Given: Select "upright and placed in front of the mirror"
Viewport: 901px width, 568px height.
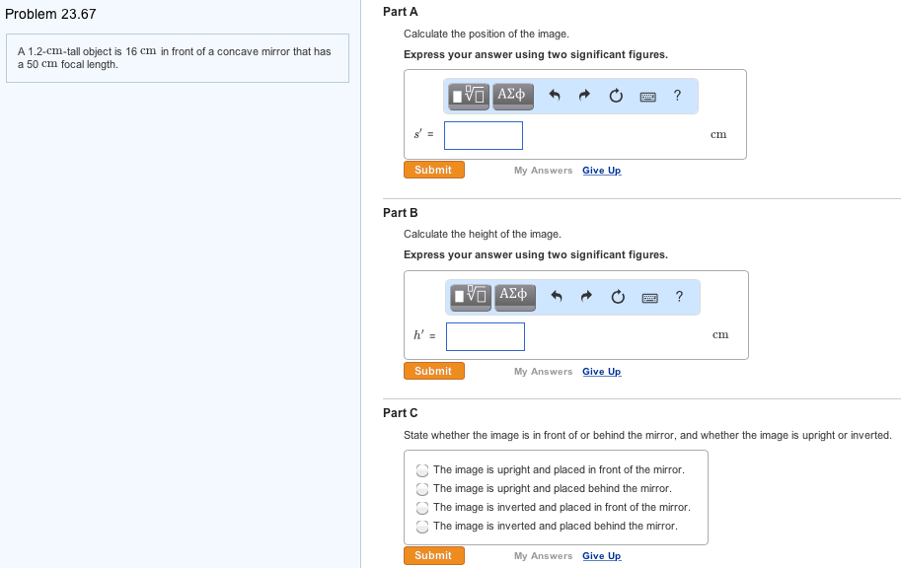Looking at the screenshot, I should [x=422, y=470].
